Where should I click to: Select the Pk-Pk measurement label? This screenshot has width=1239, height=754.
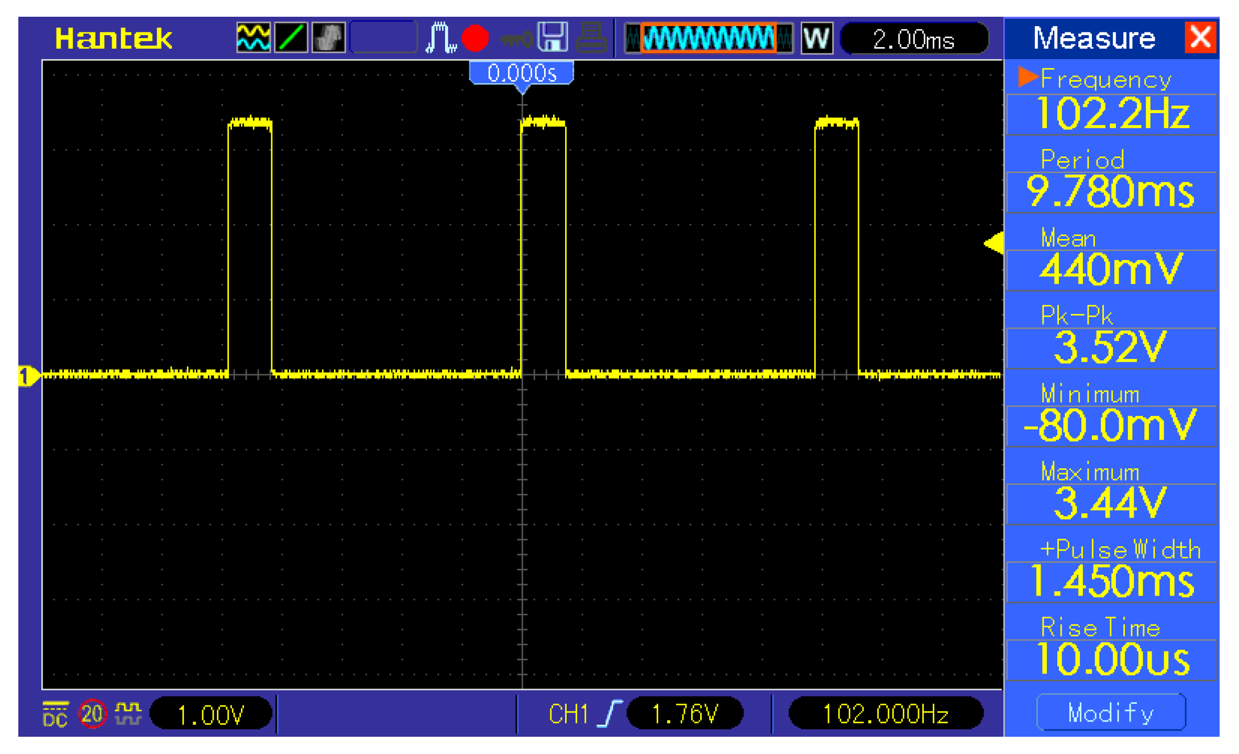tap(1076, 315)
